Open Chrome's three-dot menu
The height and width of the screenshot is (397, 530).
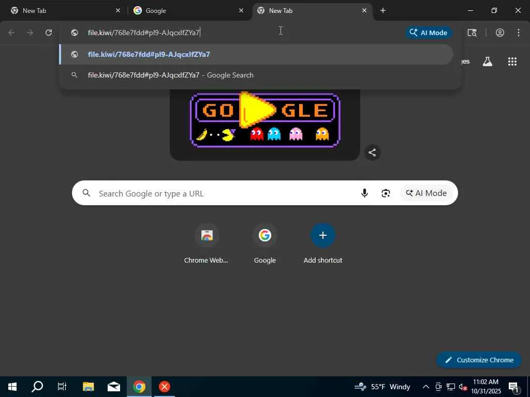(x=519, y=33)
